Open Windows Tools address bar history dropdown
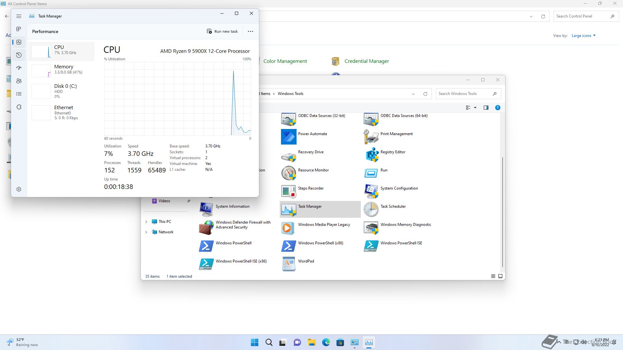 (x=413, y=94)
